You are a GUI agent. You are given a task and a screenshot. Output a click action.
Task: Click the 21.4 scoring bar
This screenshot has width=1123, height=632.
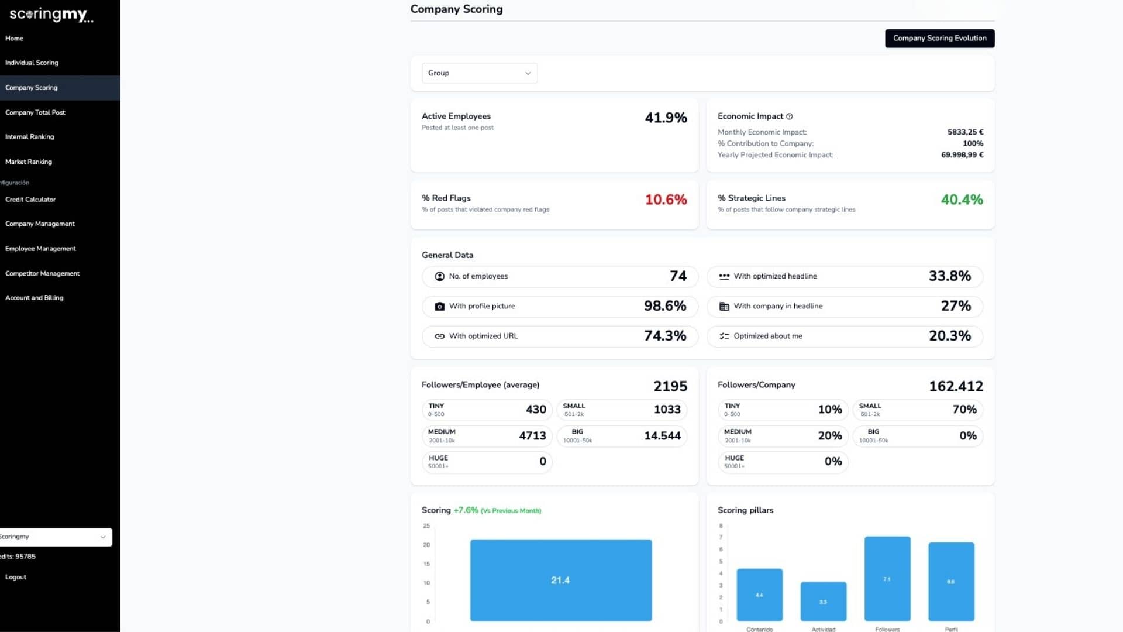pyautogui.click(x=560, y=580)
